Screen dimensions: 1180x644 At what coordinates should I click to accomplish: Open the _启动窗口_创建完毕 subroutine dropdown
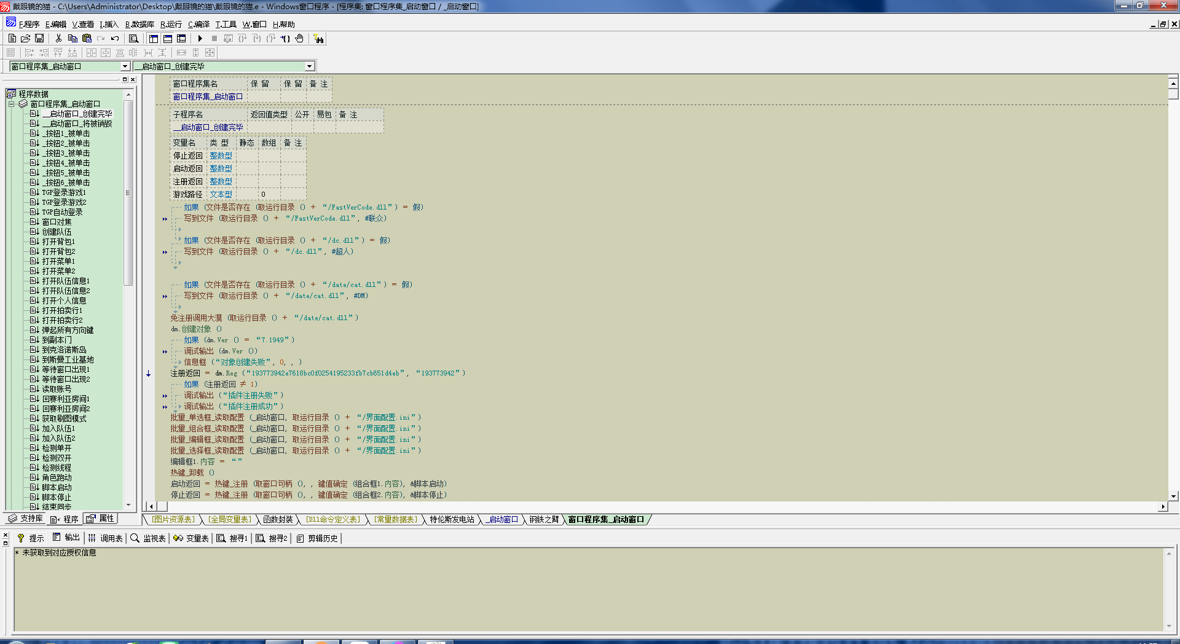click(x=309, y=66)
